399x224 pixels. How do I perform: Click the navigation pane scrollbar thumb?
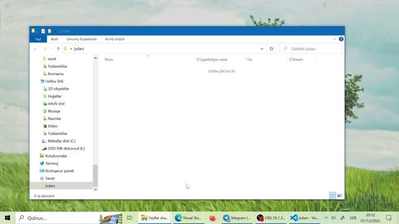(95, 175)
